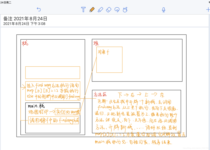Tap the red label 栈
The image size is (210, 150).
25,43
